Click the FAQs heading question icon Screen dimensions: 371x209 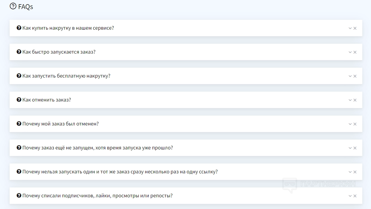(x=13, y=6)
